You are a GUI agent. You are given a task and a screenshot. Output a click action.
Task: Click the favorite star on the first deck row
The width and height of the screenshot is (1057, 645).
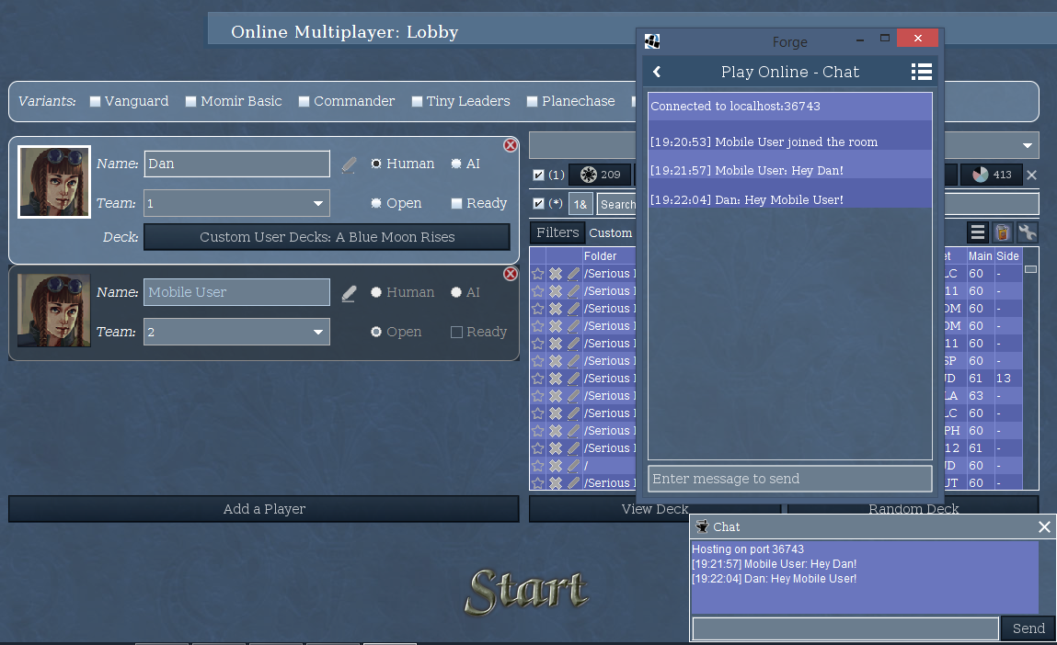538,274
